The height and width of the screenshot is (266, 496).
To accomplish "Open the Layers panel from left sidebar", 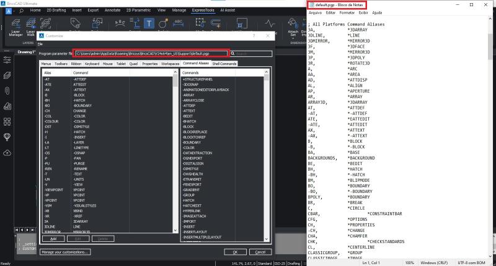I will point(7,75).
